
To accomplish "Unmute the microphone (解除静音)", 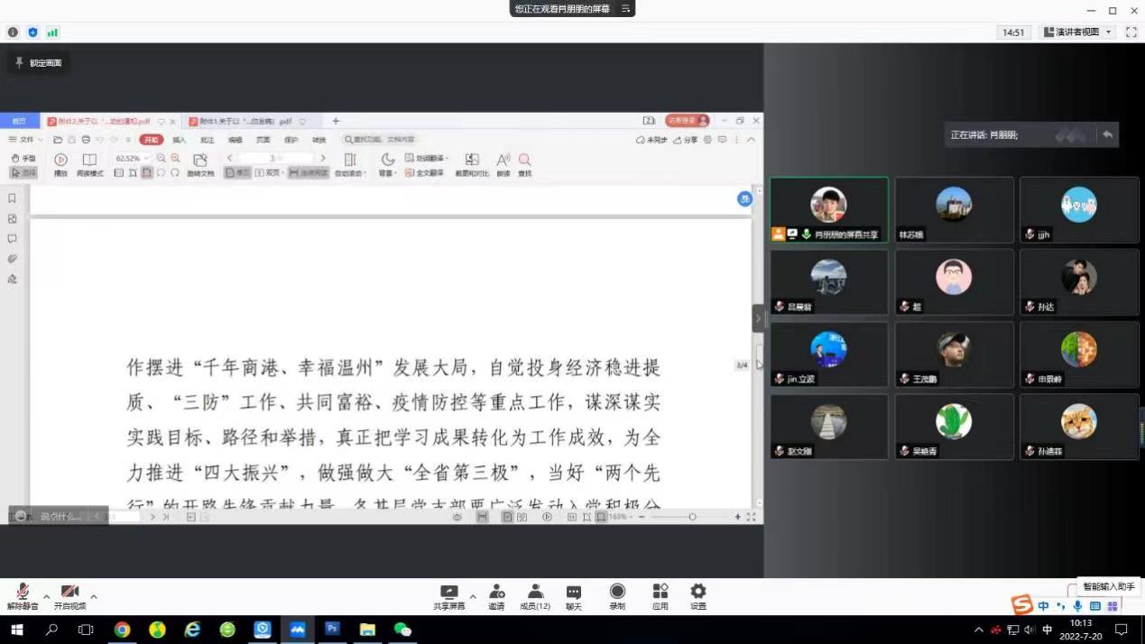I will click(23, 596).
